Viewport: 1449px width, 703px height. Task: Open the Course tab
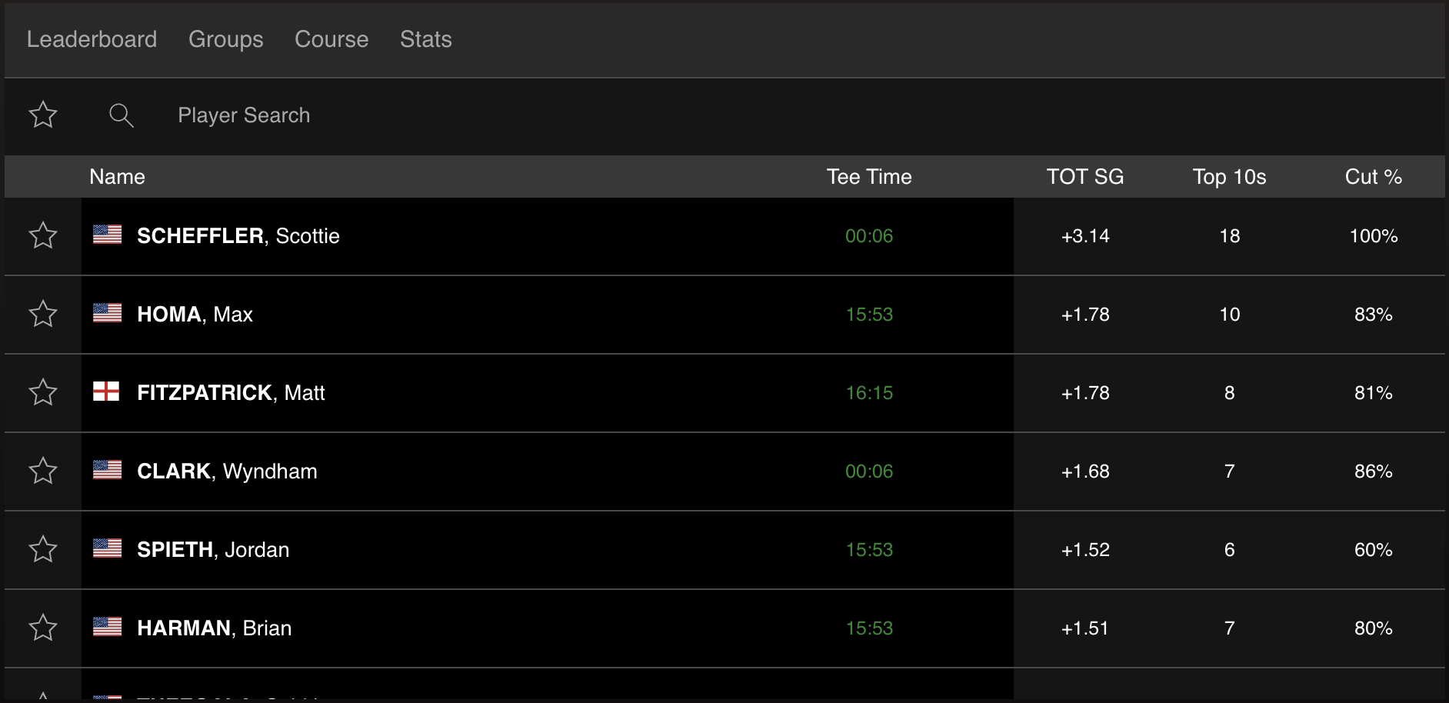pos(331,39)
